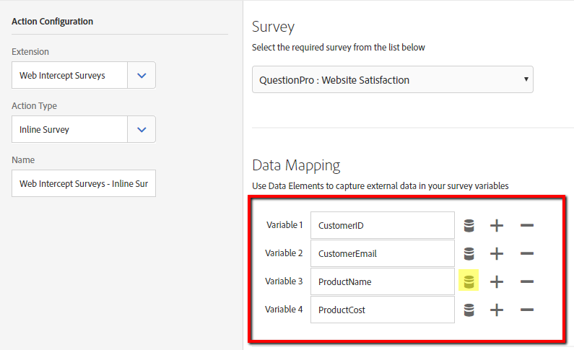Click the CustomerEmail variable text field
574x350 pixels.
click(382, 253)
